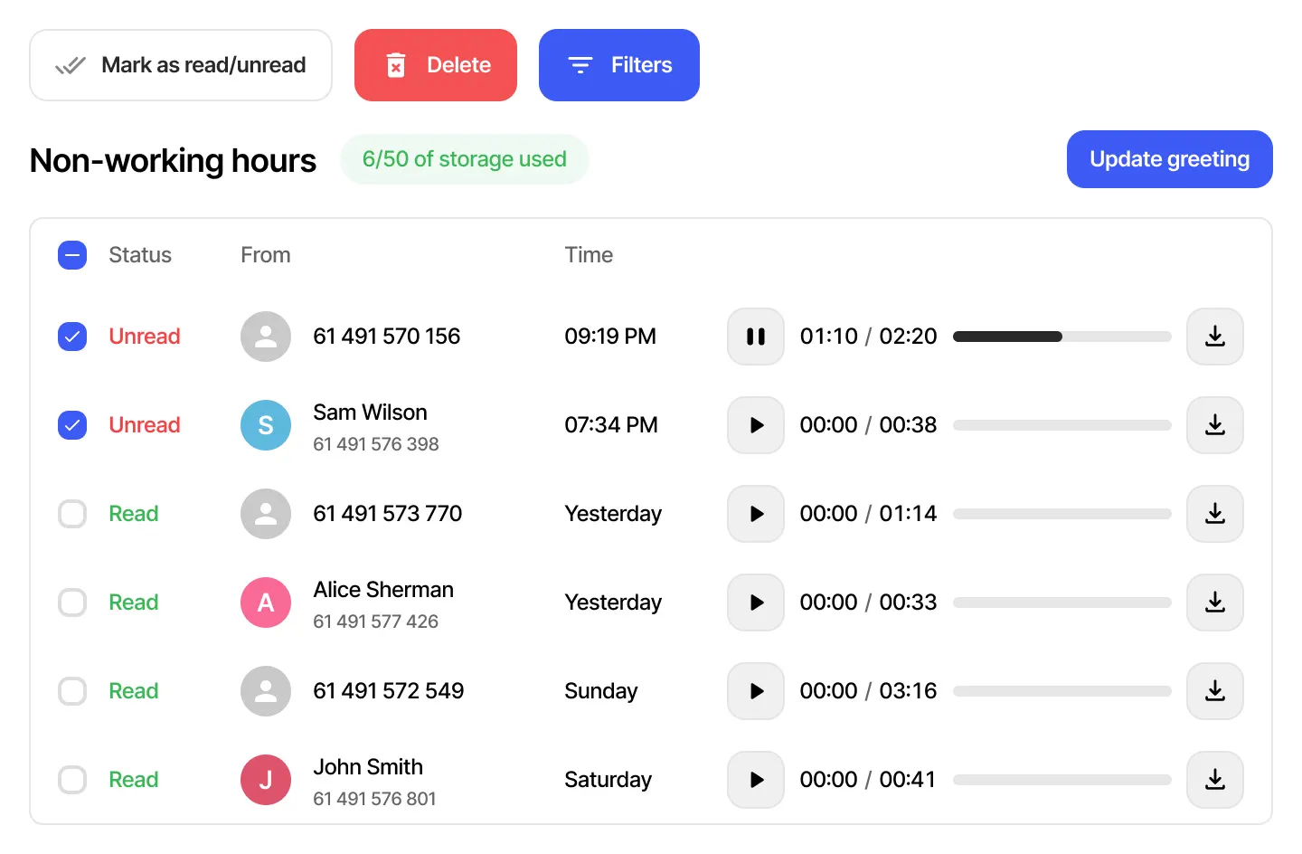Screen dimensions: 1302x854
Task: Seek in the 01:10 / 02:20 progress bar
Action: pyautogui.click(x=1062, y=337)
